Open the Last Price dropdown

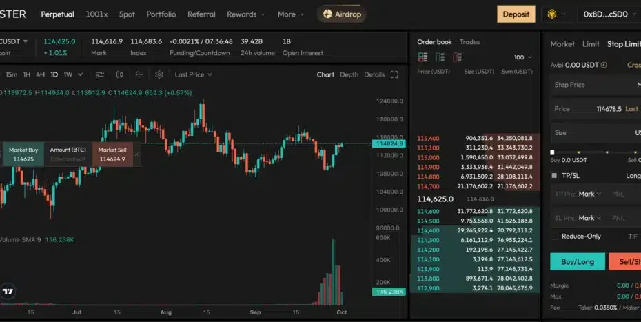[x=193, y=74]
